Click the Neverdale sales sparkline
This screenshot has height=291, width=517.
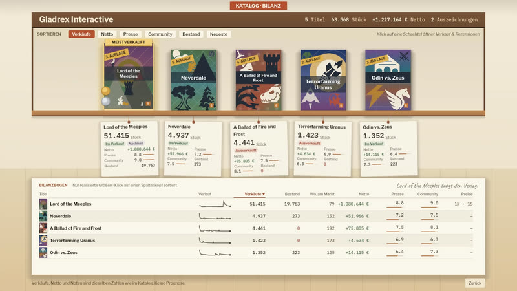pyautogui.click(x=215, y=217)
